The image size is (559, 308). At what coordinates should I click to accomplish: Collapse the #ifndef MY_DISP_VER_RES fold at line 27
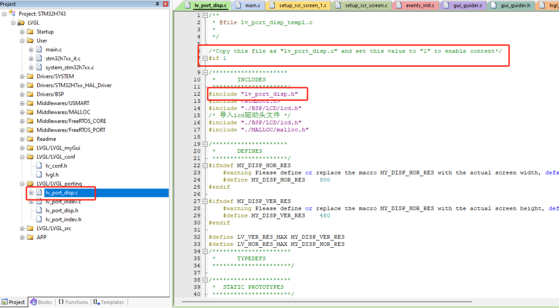(205, 201)
